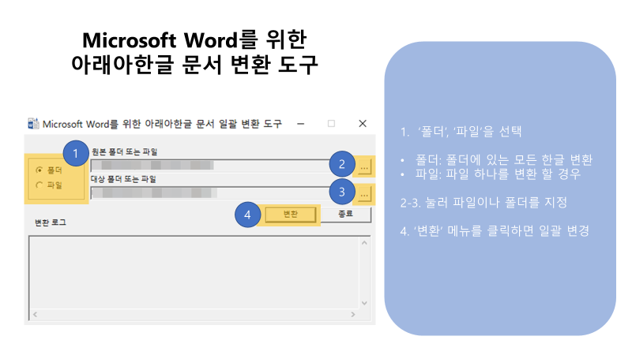Minimize the conversion tool window
Screen dimensions: 632x355
(x=301, y=124)
